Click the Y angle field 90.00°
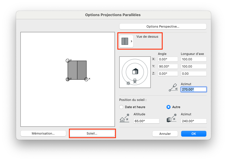The width and height of the screenshot is (227, 161). tap(168, 66)
